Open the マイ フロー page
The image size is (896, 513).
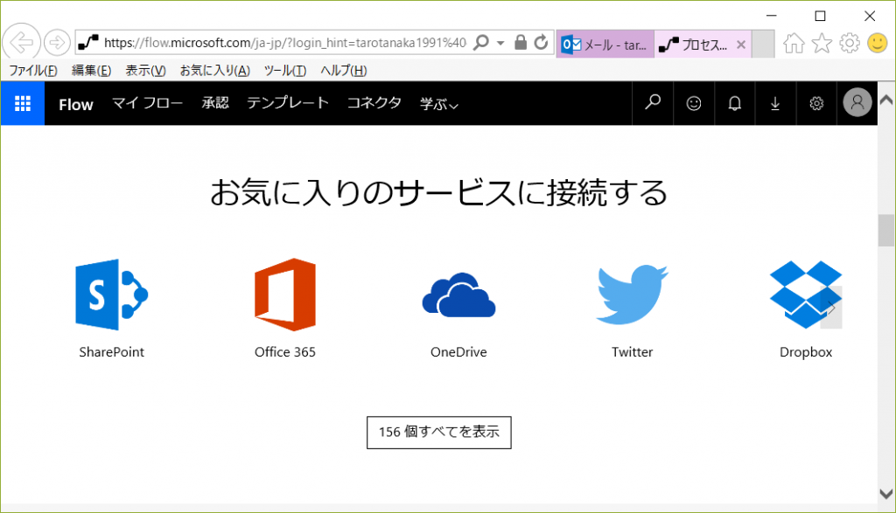[x=147, y=103]
